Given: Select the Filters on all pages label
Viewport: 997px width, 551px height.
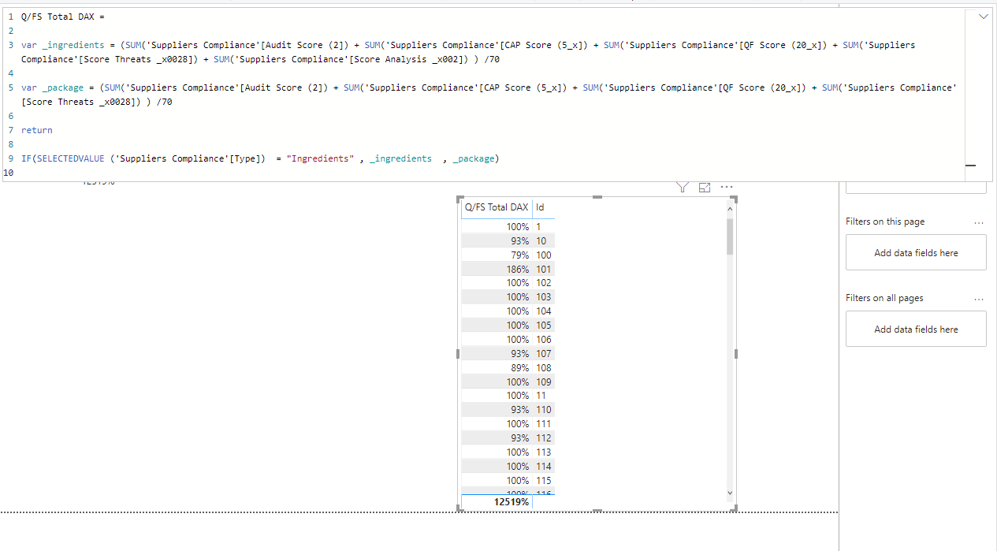Looking at the screenshot, I should 884,298.
